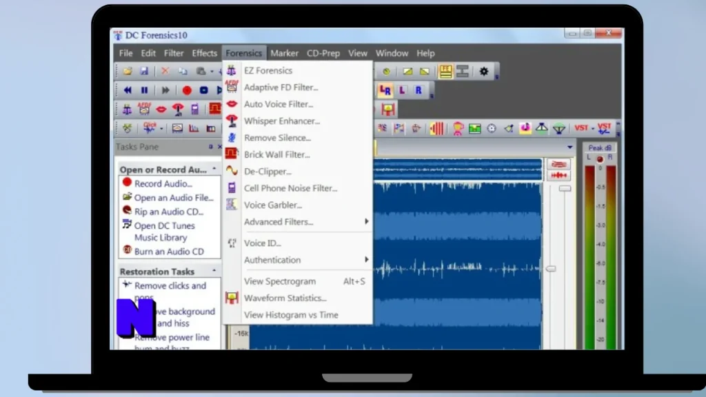This screenshot has width=706, height=397.
Task: Click Open DC Tunes Music Library
Action: click(x=165, y=232)
